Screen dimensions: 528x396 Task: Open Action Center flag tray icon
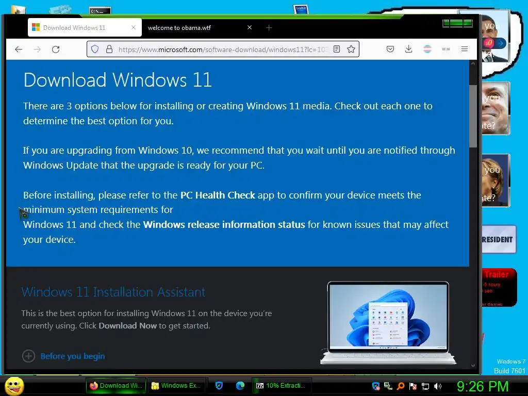(x=413, y=386)
